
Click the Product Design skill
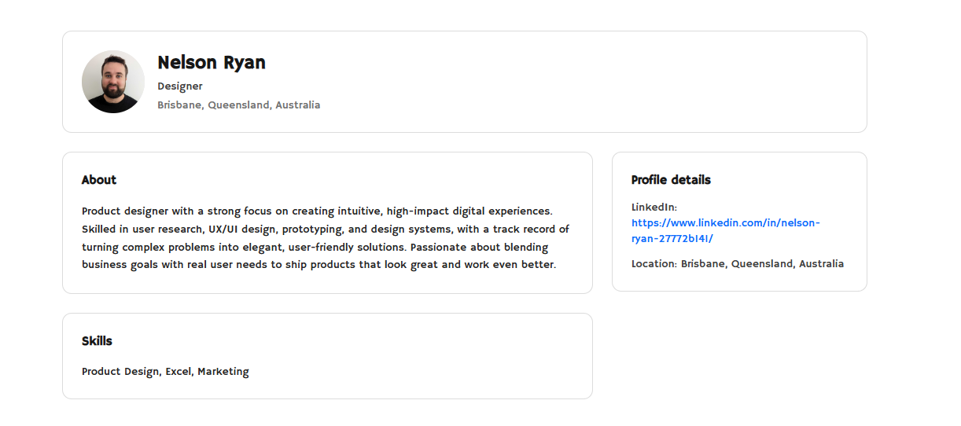click(121, 372)
